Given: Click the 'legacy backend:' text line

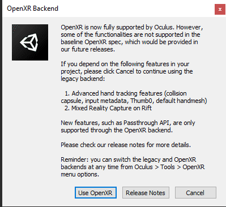Looking at the screenshot, I should pyautogui.click(x=83, y=79).
